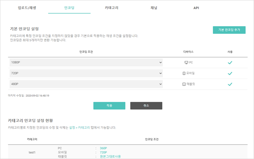The height and width of the screenshot is (159, 254).
Task: Open the 채널 tab
Action: click(x=154, y=8)
